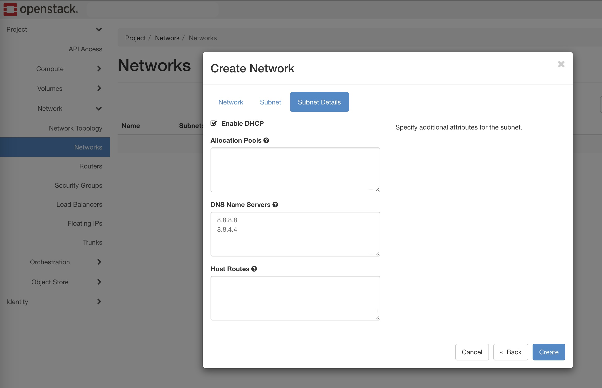Open the Allocation Pools help tooltip
The height and width of the screenshot is (388, 602).
(x=266, y=140)
